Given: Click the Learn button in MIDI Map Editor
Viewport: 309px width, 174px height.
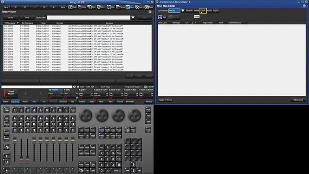Looking at the screenshot, I should click(203, 11).
